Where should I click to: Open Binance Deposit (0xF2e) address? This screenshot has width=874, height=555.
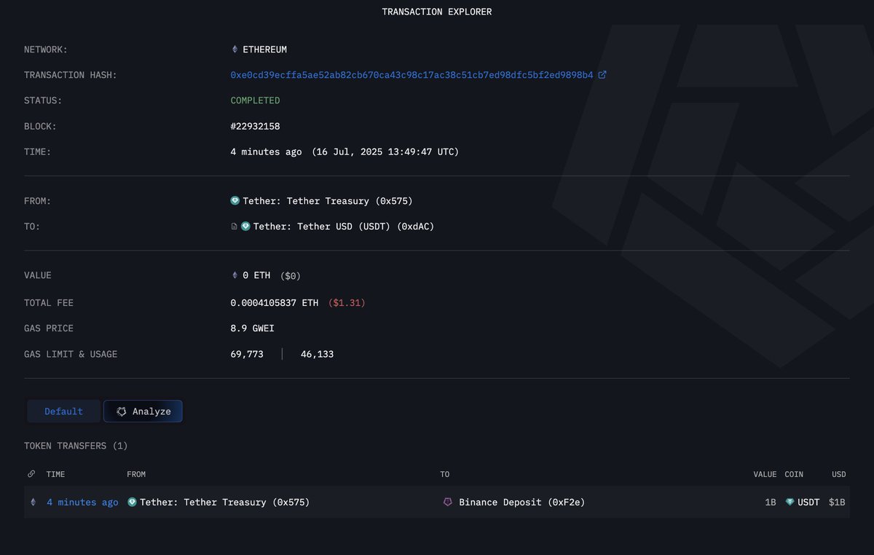[x=522, y=503]
